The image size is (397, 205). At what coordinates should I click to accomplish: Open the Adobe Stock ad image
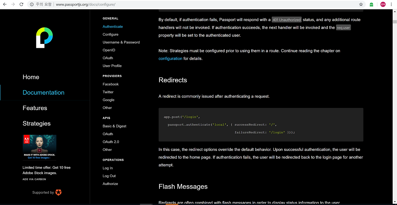[x=39, y=147]
